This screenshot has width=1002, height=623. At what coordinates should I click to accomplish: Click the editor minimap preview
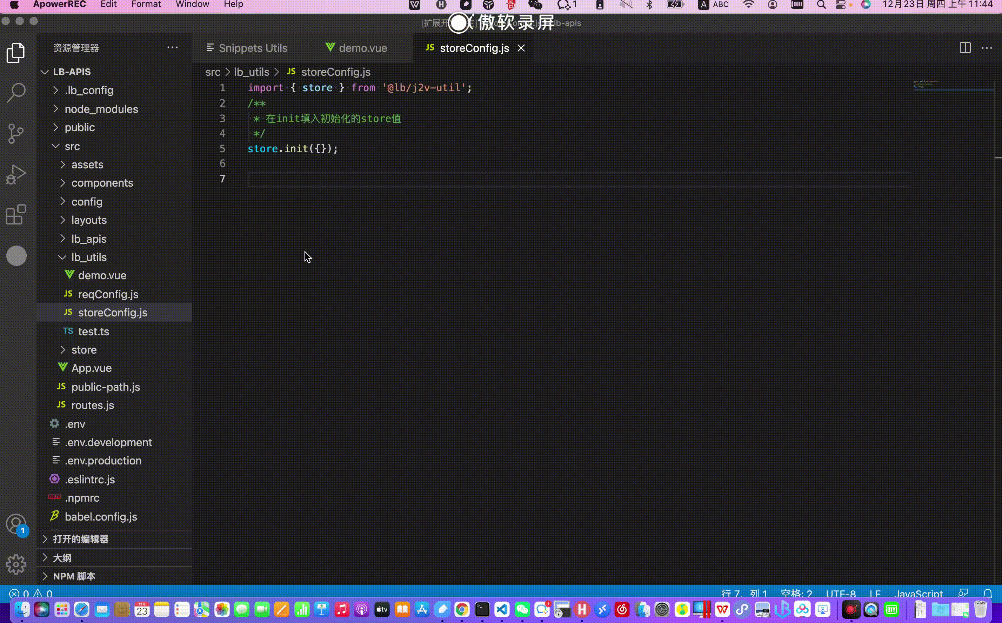(954, 85)
